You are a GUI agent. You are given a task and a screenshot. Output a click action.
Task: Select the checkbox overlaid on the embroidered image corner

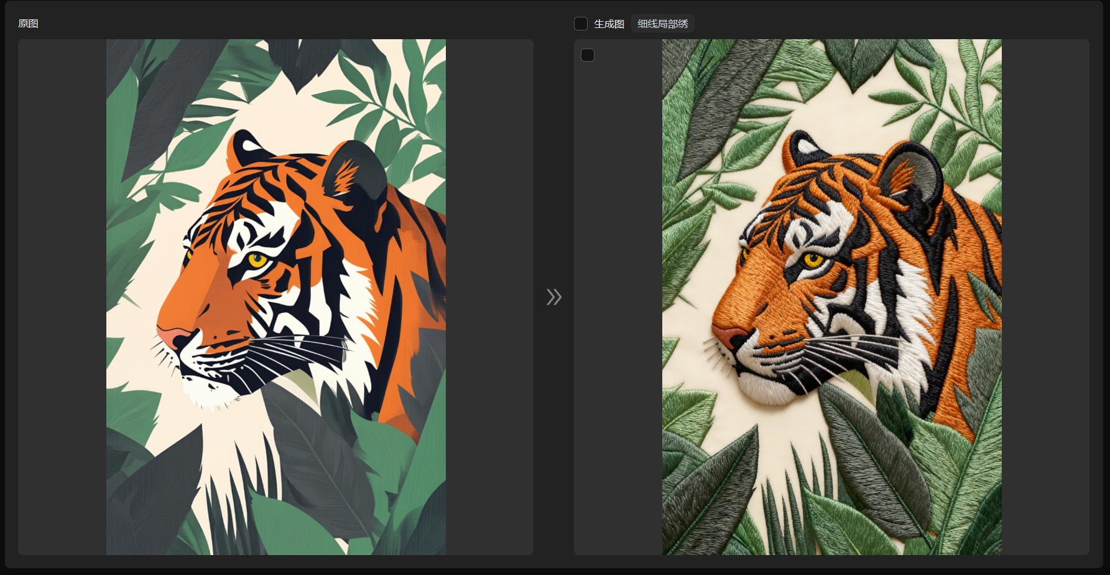click(x=588, y=55)
